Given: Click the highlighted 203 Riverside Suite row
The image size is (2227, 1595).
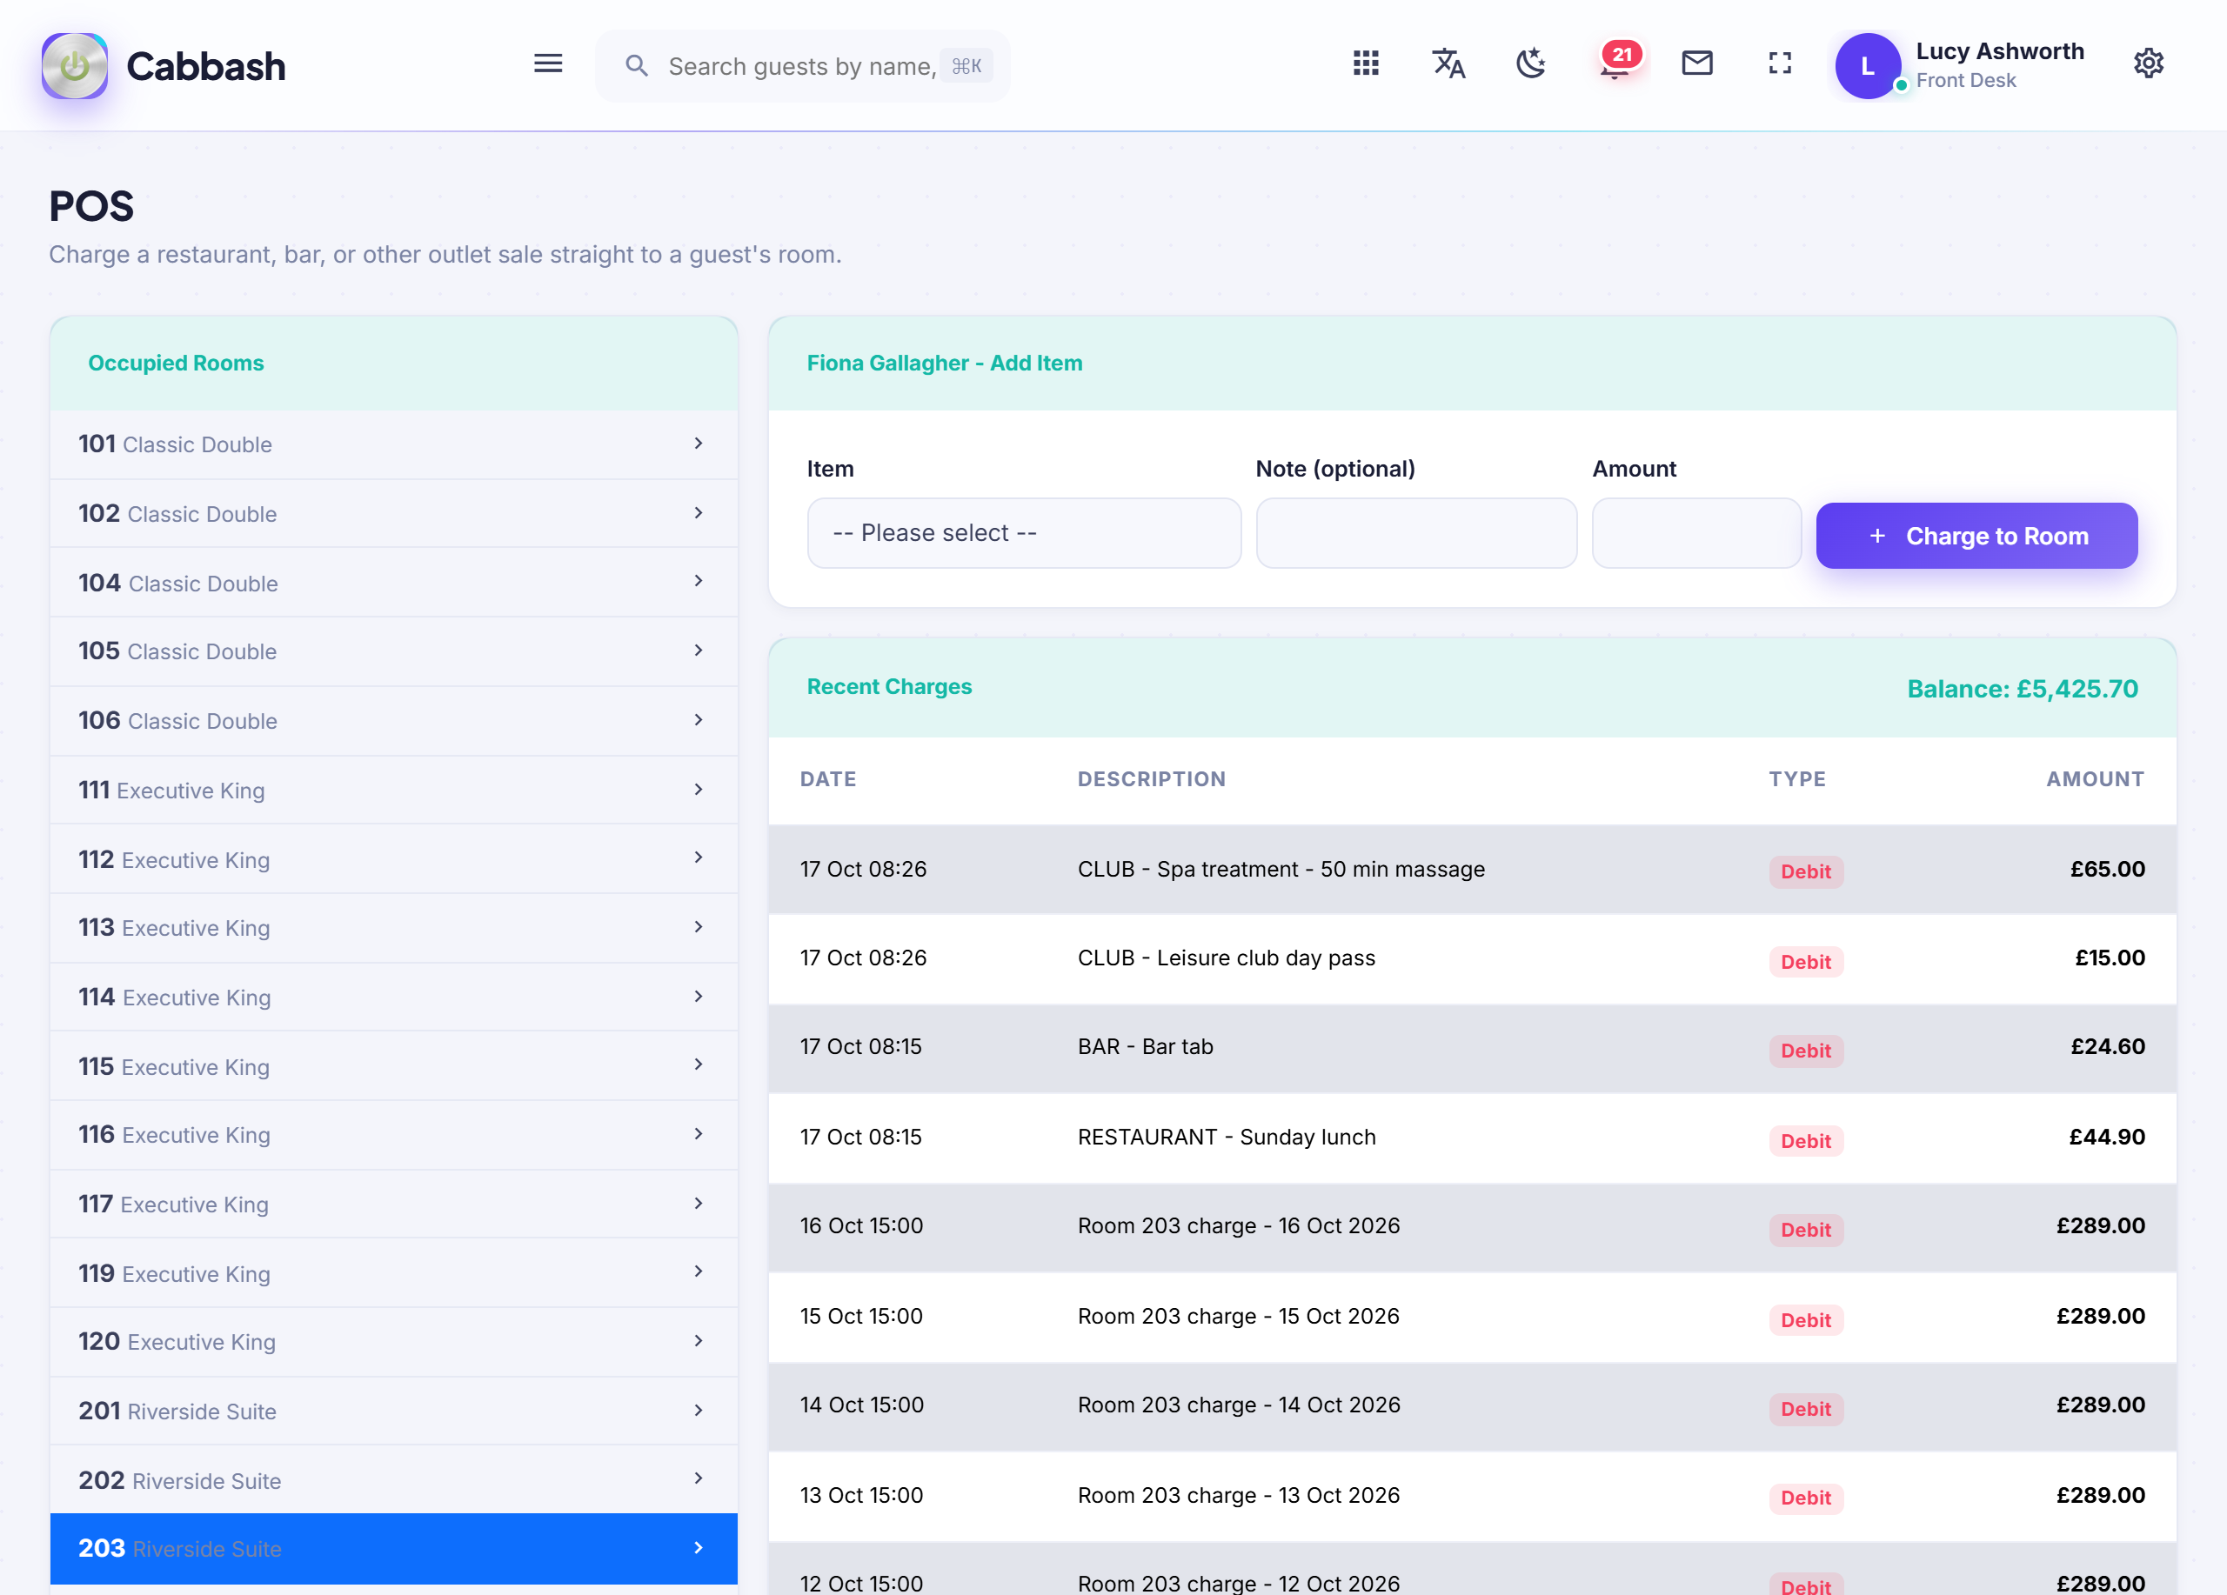Looking at the screenshot, I should 394,1549.
